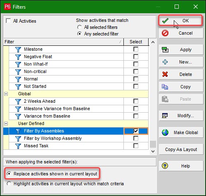Click the filter list scrollbar thumb
206x196 pixels.
pos(153,144)
